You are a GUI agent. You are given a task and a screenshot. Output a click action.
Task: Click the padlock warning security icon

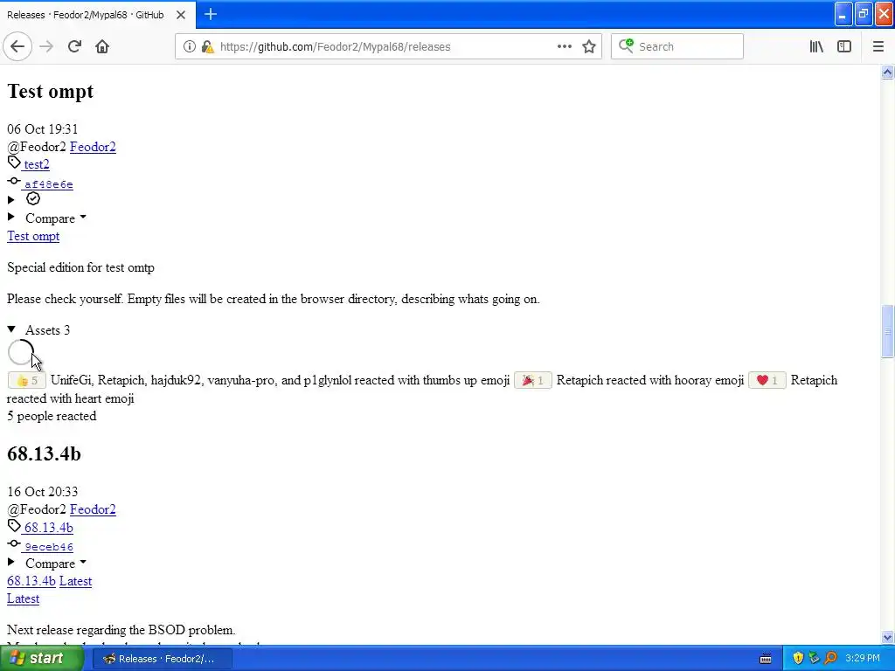click(x=208, y=47)
